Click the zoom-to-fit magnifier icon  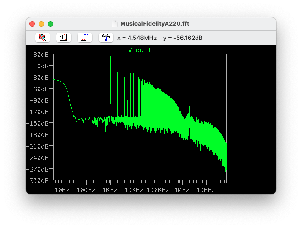(x=43, y=38)
